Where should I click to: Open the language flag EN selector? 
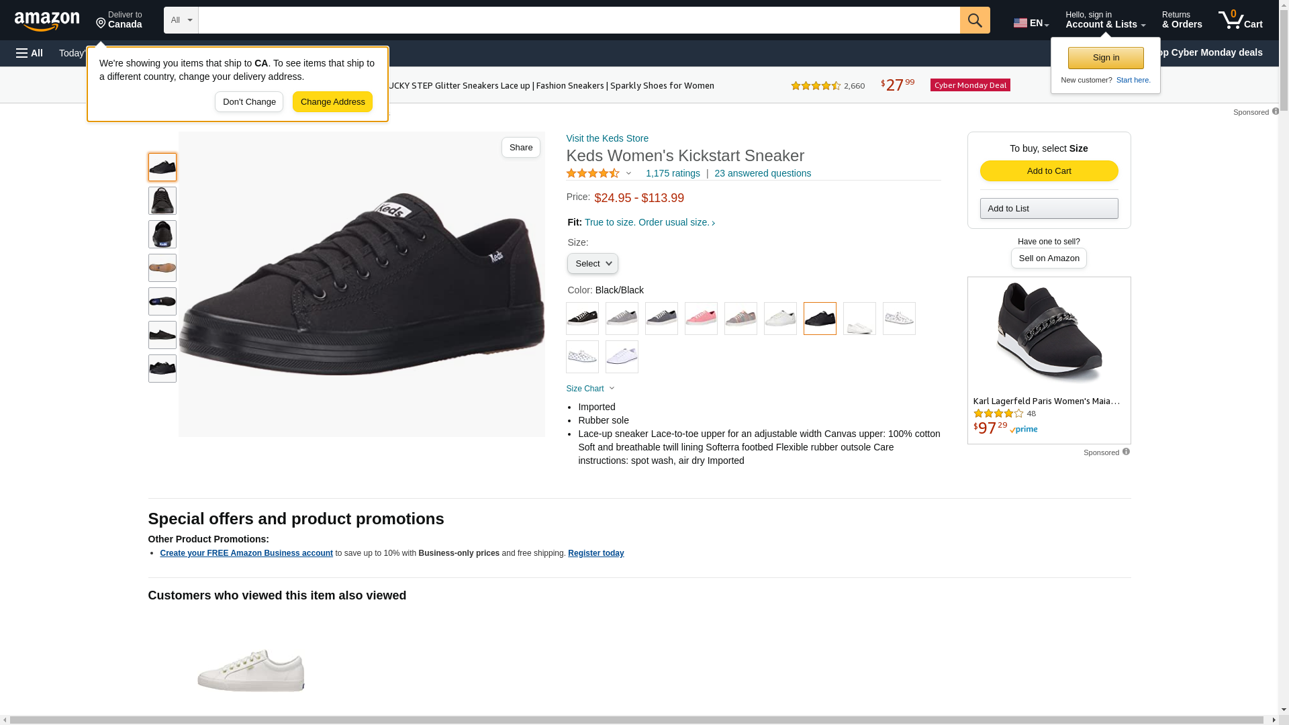click(x=1031, y=23)
